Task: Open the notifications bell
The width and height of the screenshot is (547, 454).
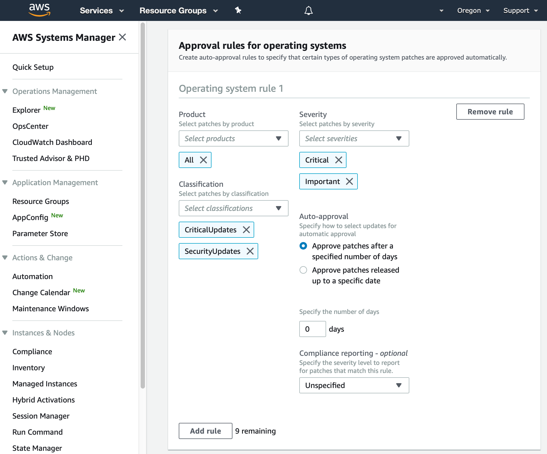Action: pos(308,10)
